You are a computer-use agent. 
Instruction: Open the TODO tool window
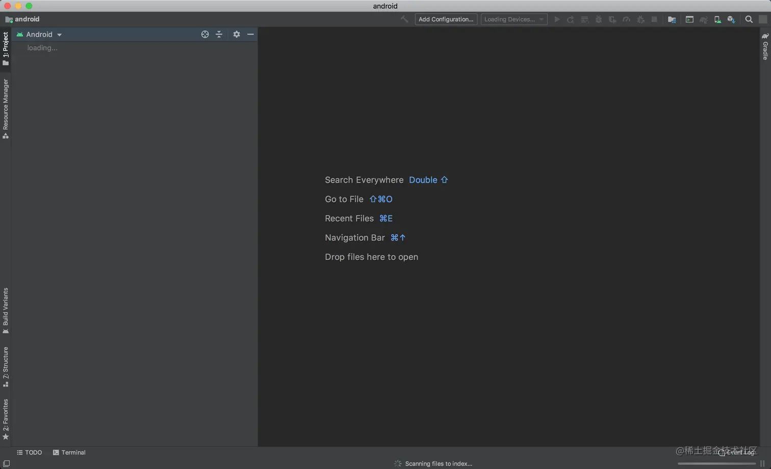[29, 452]
